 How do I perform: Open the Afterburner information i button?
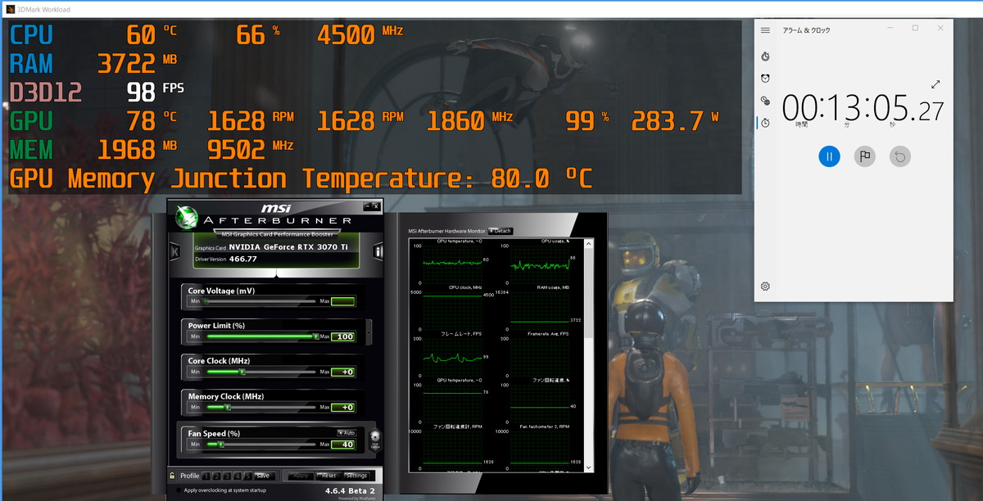click(378, 252)
